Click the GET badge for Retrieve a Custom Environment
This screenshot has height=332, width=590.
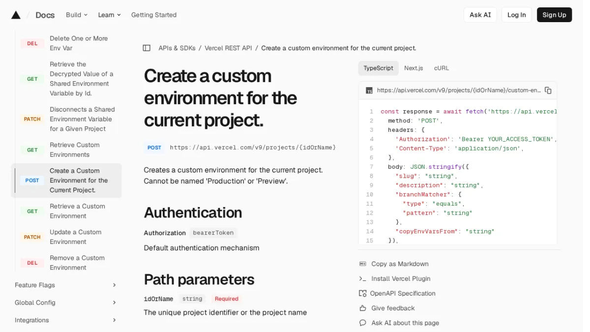click(32, 211)
